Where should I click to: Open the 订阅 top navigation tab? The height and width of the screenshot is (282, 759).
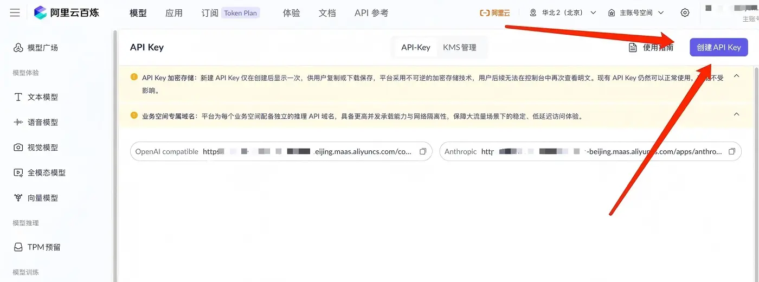[210, 13]
